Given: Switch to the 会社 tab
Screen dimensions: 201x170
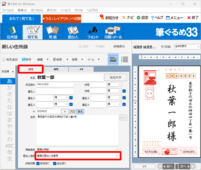Looking at the screenshot, I should 56,69.
